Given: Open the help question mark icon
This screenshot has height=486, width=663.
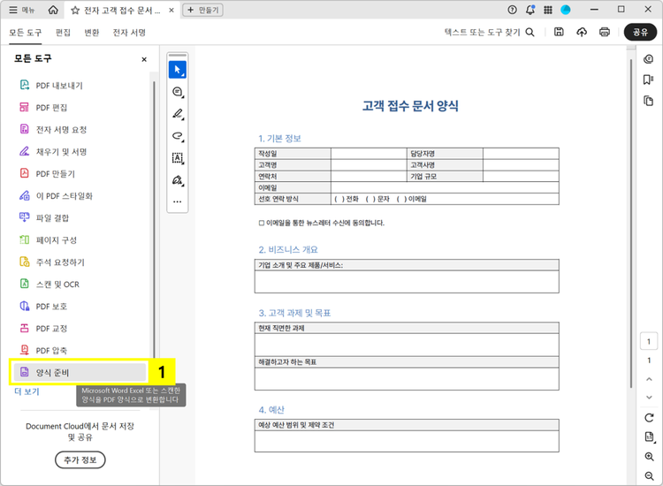Looking at the screenshot, I should [512, 10].
